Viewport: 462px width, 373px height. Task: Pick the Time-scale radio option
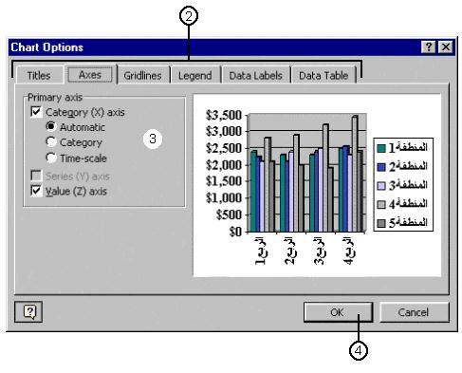tap(50, 158)
